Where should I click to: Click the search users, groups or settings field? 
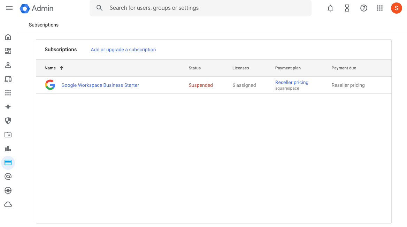206,8
